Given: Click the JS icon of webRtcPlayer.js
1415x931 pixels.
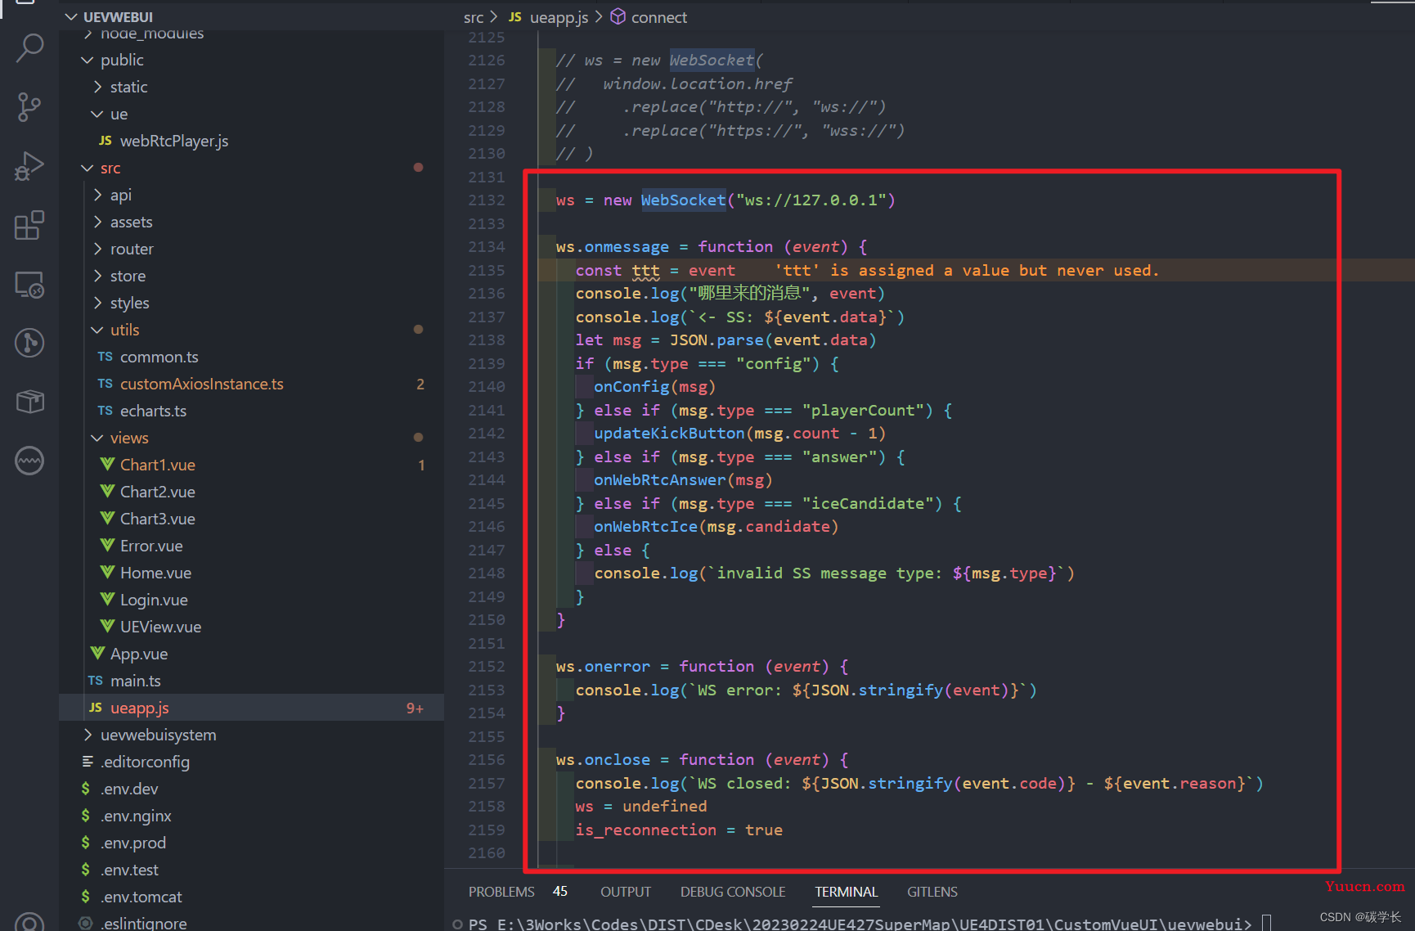Looking at the screenshot, I should [x=106, y=141].
